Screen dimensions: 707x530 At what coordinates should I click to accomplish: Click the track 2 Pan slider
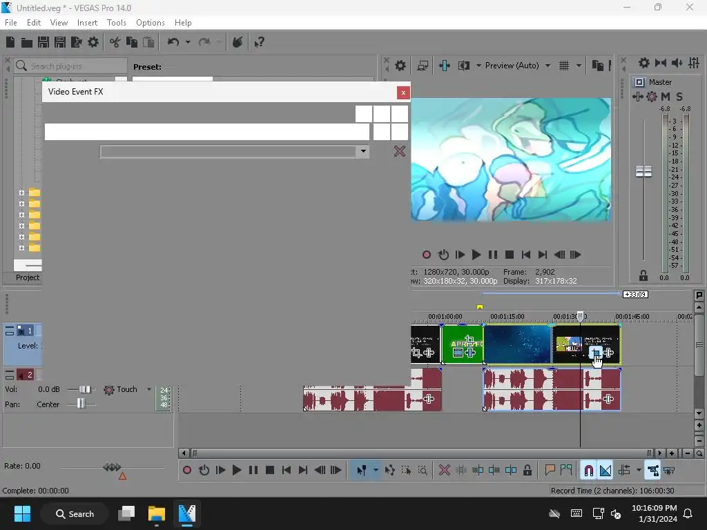pos(81,404)
